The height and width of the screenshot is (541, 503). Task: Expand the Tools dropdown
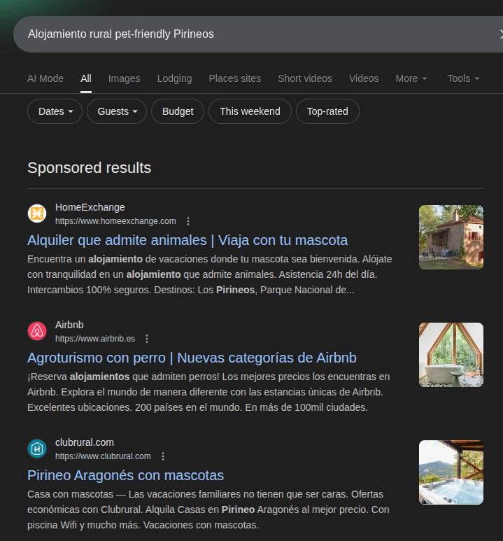click(x=463, y=78)
